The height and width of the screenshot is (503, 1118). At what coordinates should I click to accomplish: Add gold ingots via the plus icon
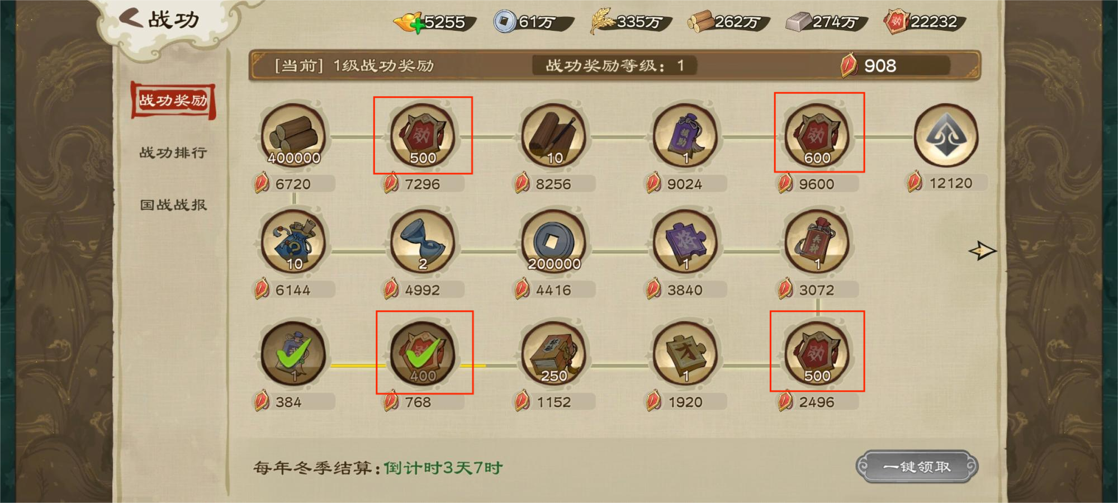point(418,26)
